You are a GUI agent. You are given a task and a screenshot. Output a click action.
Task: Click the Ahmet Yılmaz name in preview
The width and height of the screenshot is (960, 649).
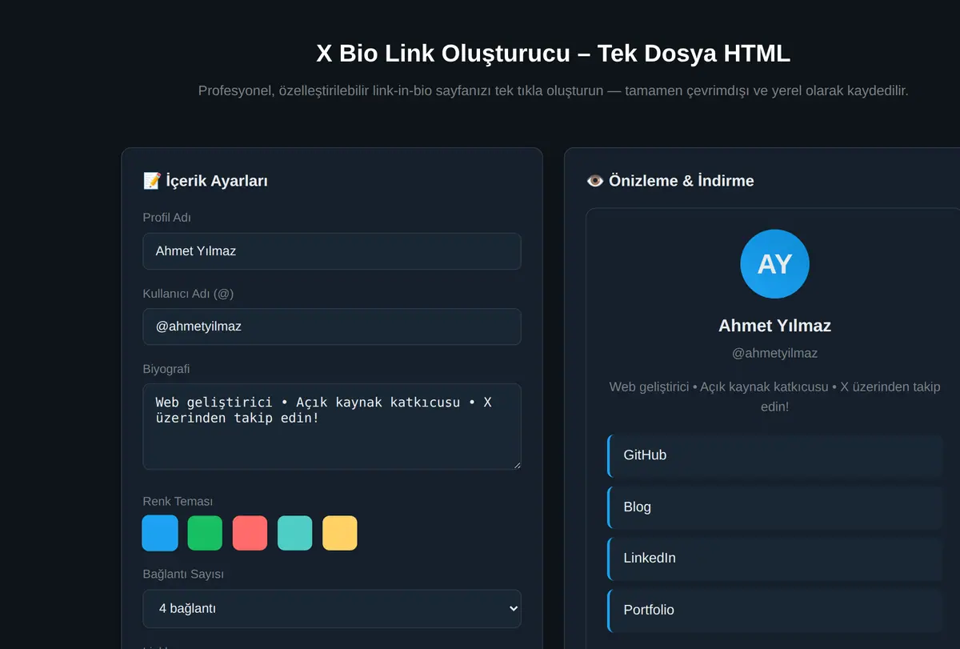click(x=774, y=326)
